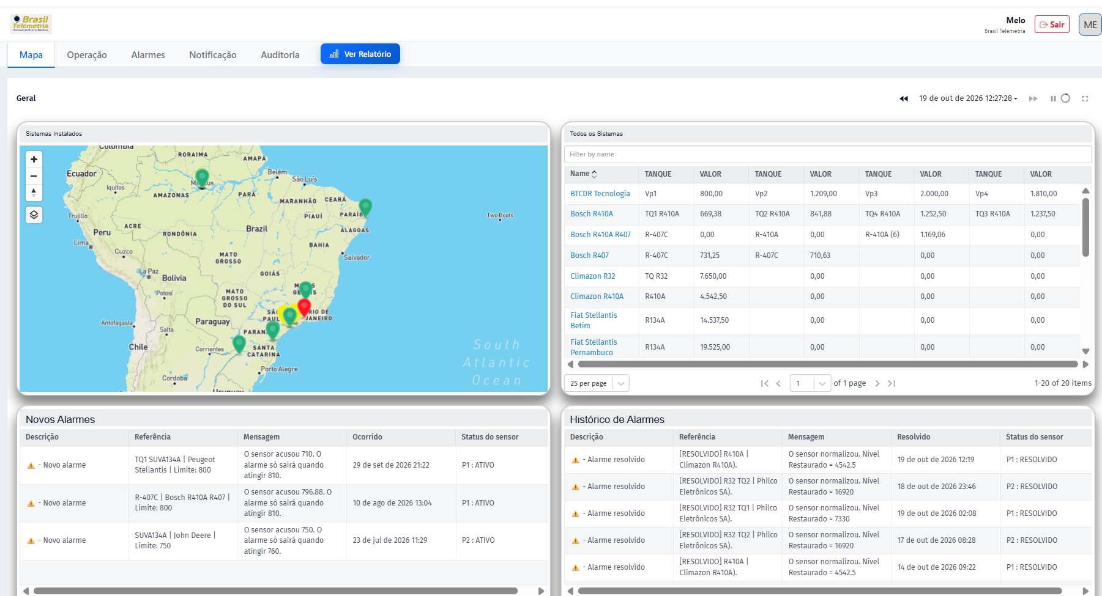The height and width of the screenshot is (596, 1102).
Task: Click the systems table horizontal scrollbar
Action: tap(827, 364)
